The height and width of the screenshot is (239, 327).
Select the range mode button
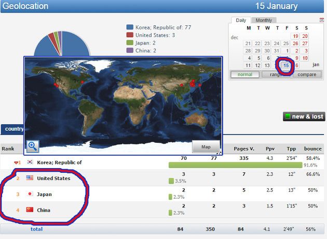tap(276, 74)
